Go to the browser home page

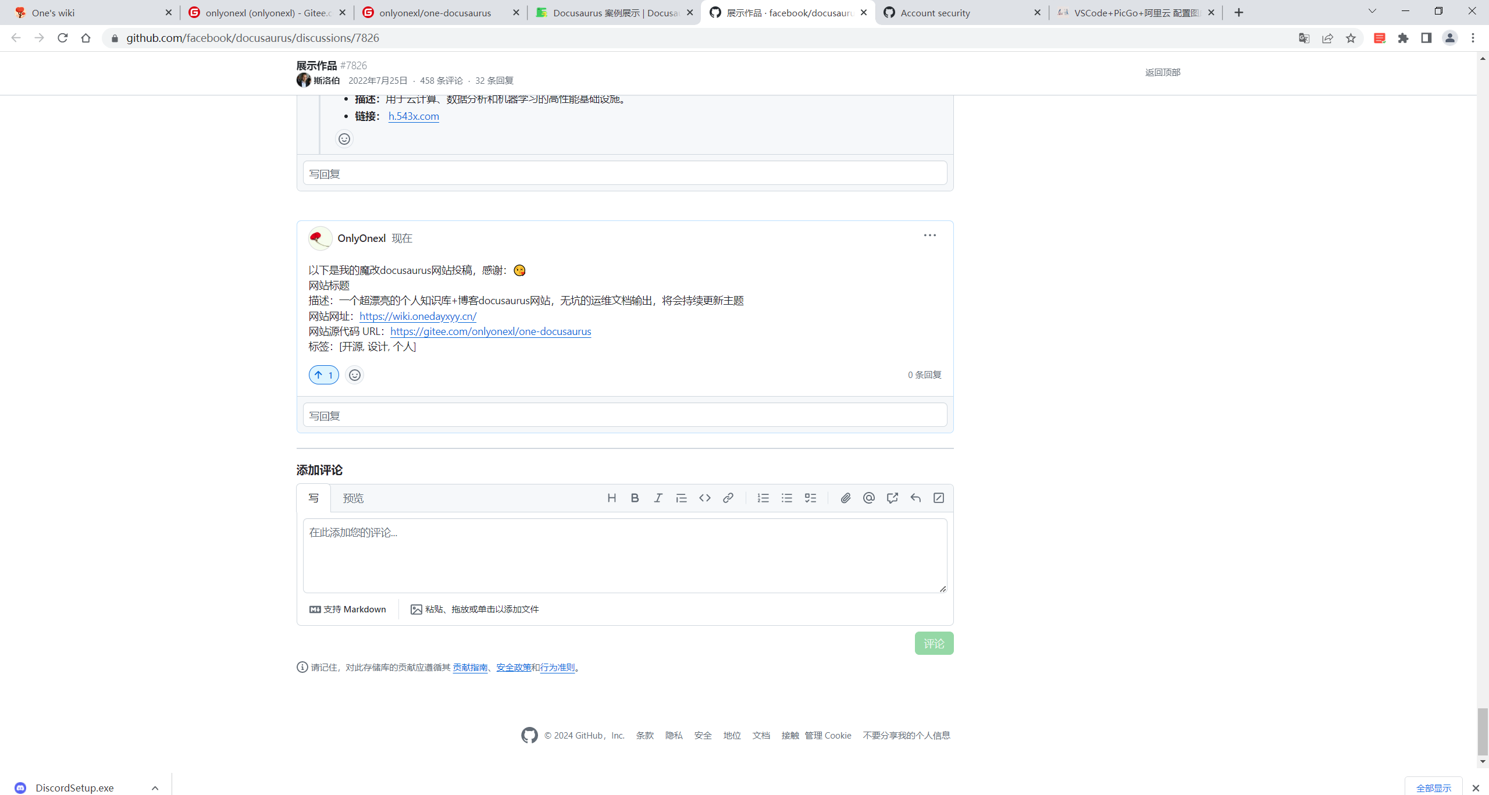pyautogui.click(x=86, y=38)
